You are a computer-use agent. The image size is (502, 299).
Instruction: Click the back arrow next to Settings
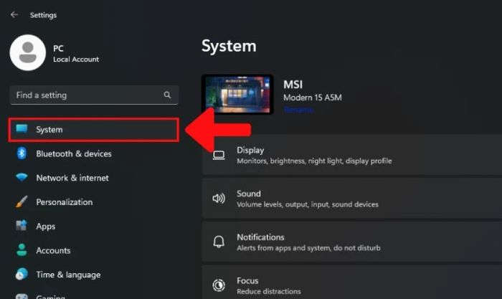14,15
